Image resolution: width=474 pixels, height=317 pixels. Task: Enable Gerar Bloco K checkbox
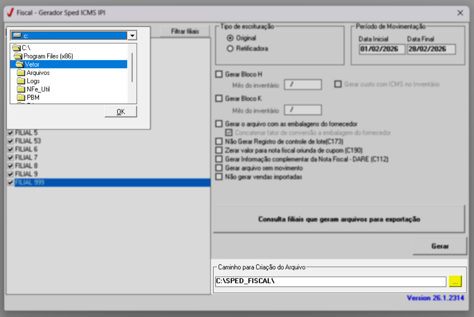(219, 98)
